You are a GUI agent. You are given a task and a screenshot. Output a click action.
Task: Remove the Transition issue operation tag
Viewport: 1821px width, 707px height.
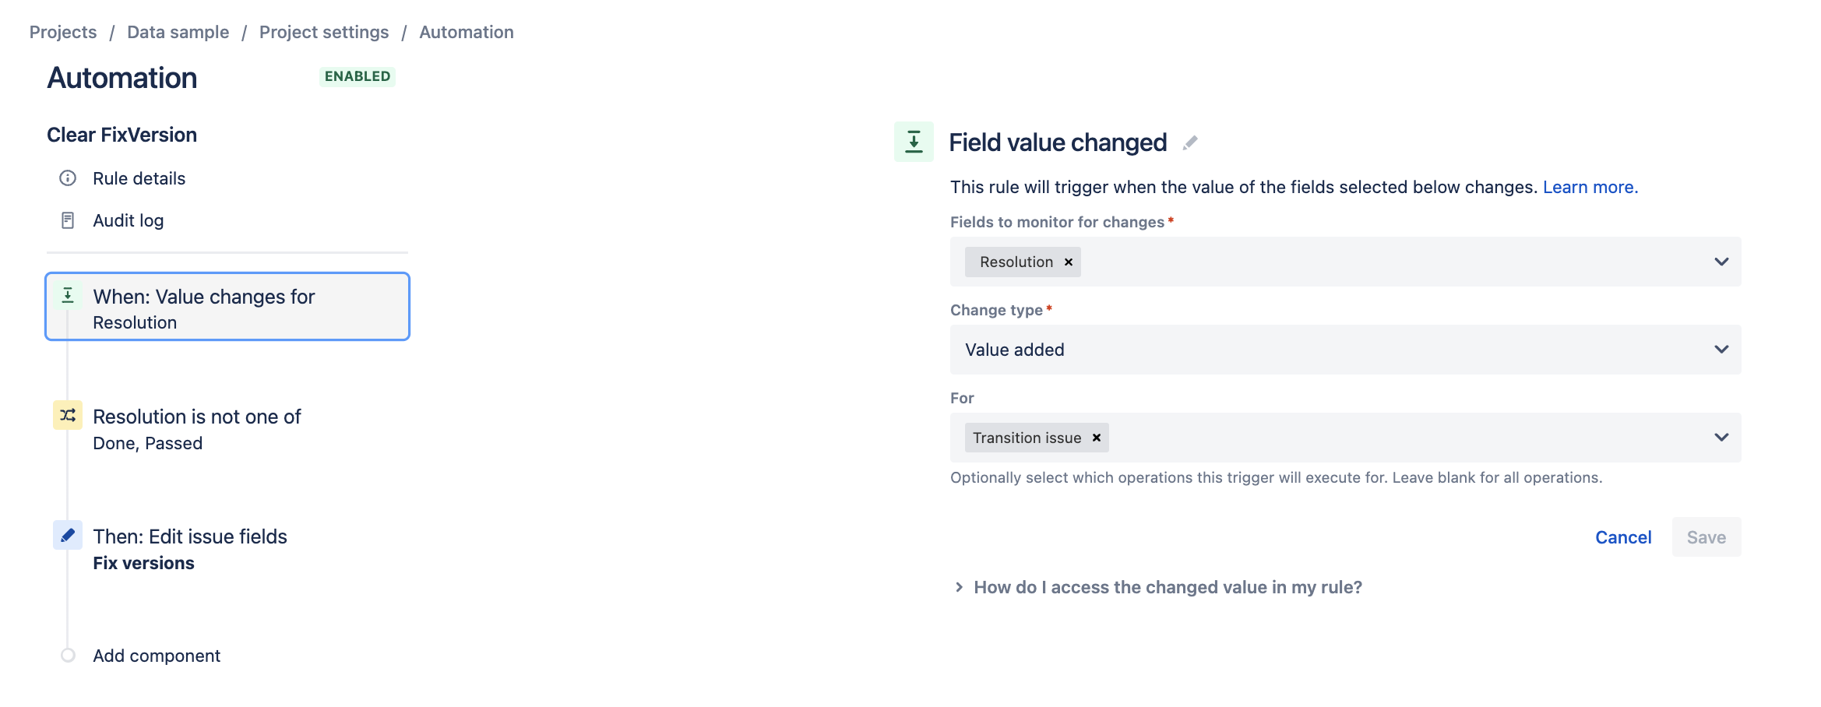click(x=1095, y=438)
